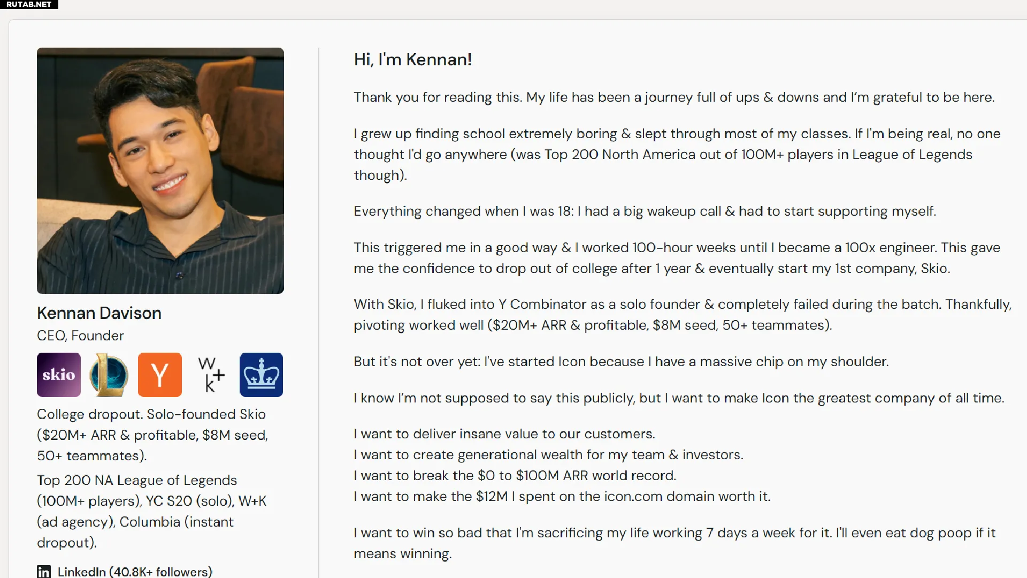Select the Kennan Davison name under photo
Viewport: 1027px width, 578px height.
(x=99, y=313)
